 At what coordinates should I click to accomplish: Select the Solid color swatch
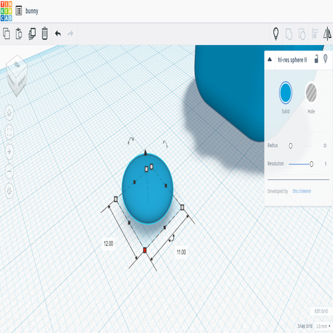pyautogui.click(x=285, y=93)
